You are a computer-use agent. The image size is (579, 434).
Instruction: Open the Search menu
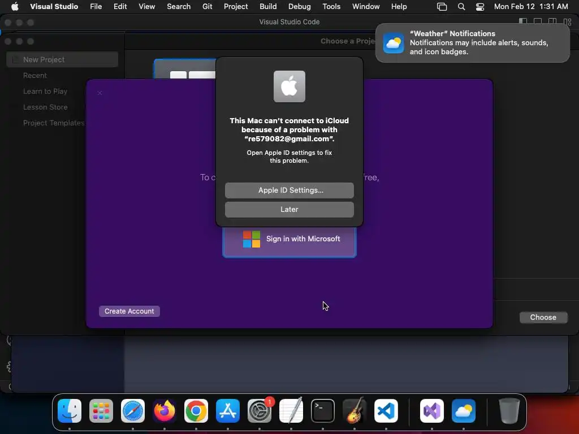pyautogui.click(x=179, y=6)
